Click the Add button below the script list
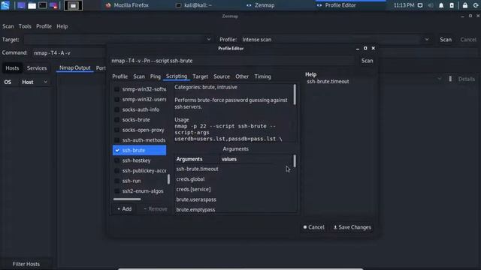Screen dimensions: 481x270 pos(124,208)
